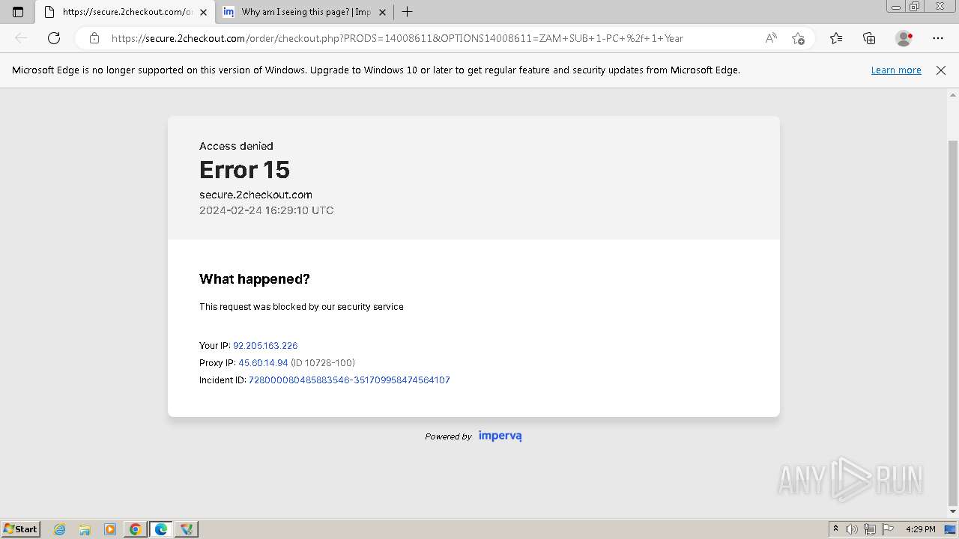Open File Explorer from the taskbar
This screenshot has width=959, height=539.
[85, 529]
